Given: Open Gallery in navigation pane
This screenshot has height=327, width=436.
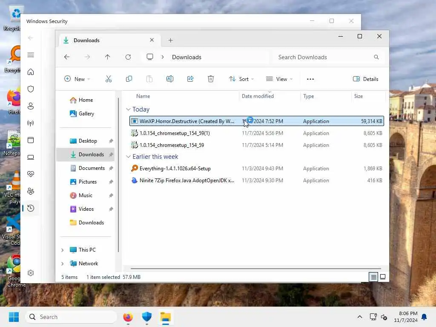Looking at the screenshot, I should point(86,114).
